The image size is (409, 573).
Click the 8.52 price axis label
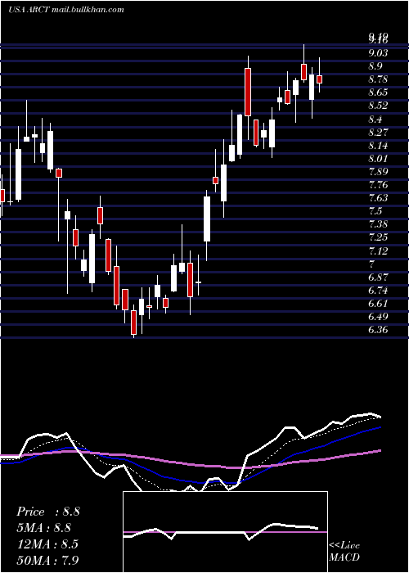point(378,106)
